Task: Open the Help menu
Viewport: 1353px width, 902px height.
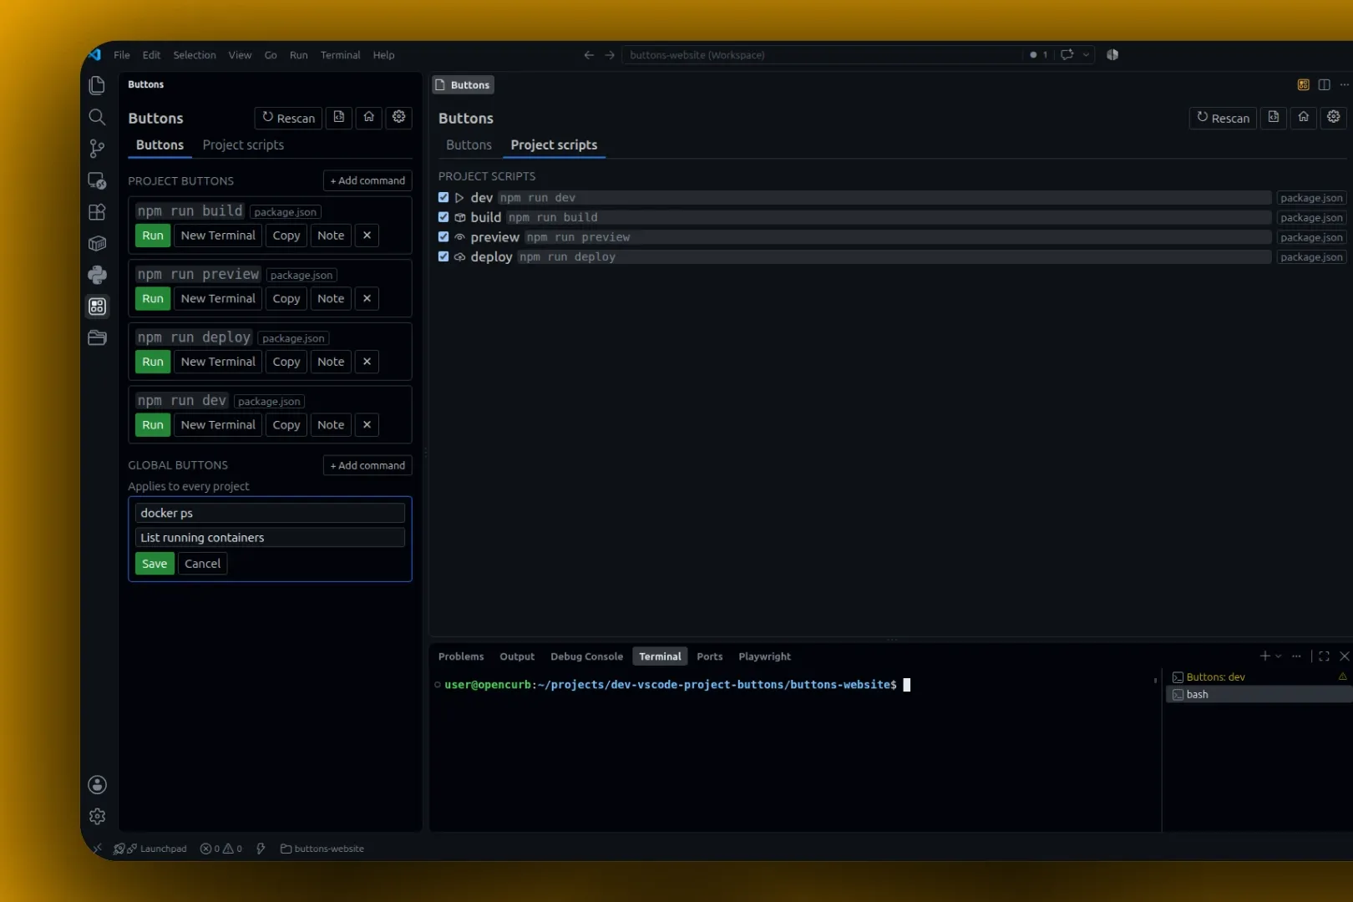Action: coord(383,55)
